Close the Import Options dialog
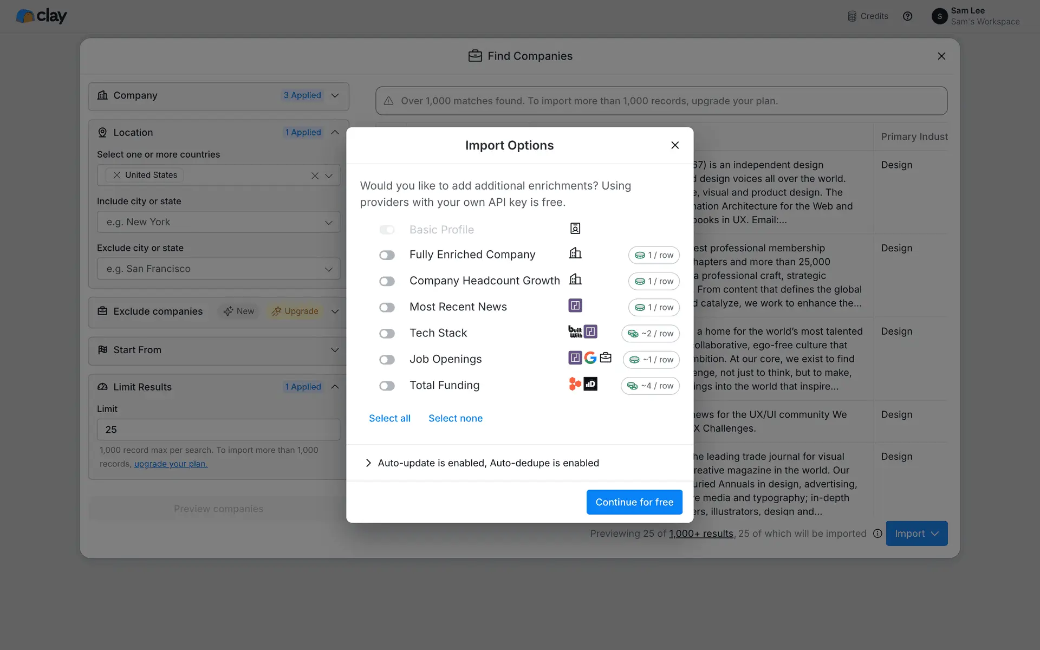Image resolution: width=1040 pixels, height=650 pixels. (x=675, y=145)
